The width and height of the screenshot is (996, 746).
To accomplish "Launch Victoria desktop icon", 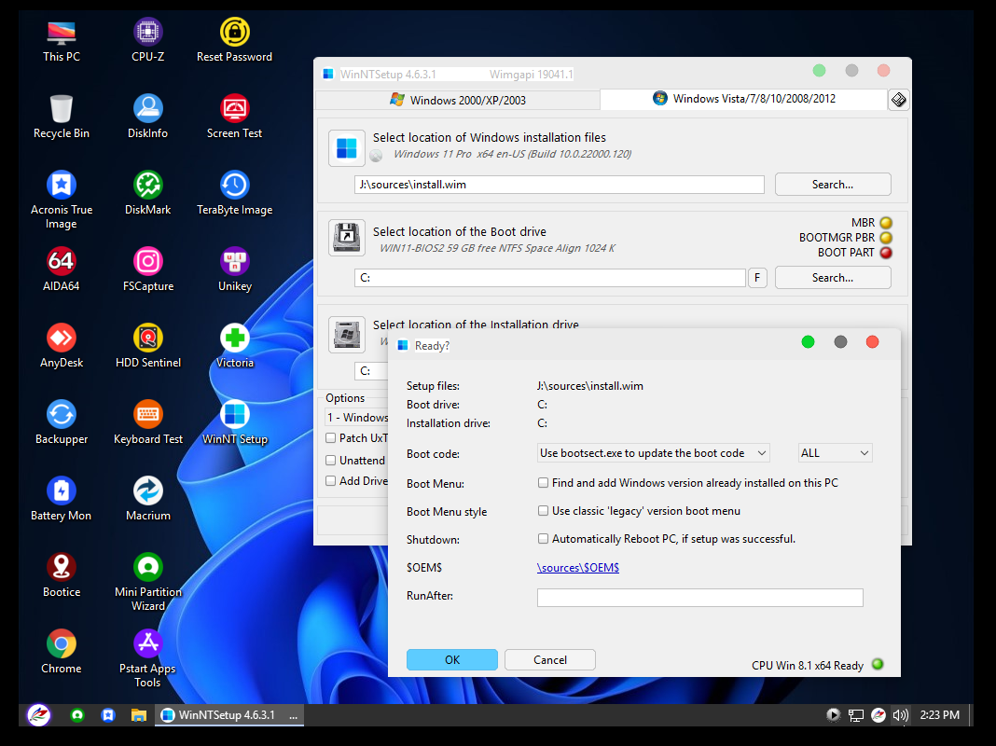I will click(234, 347).
